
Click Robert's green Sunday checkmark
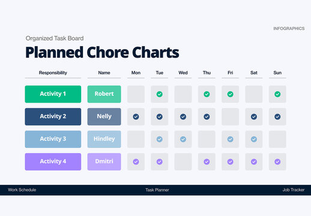tap(277, 94)
